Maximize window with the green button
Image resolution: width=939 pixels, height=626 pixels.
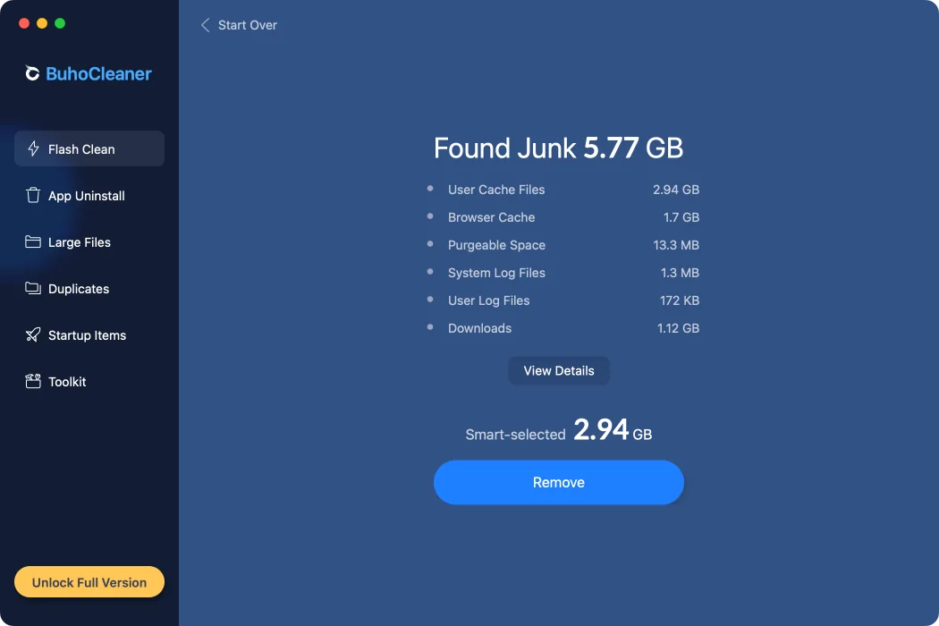(x=60, y=23)
